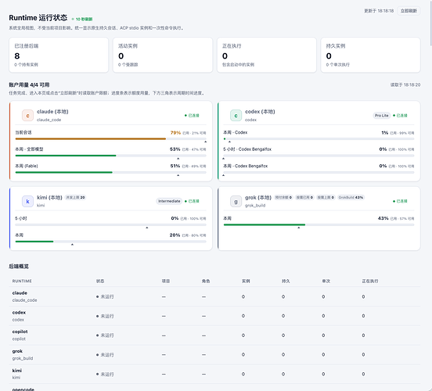
Task: Click the grok weekly usage progress bar
Action: click(x=319, y=224)
